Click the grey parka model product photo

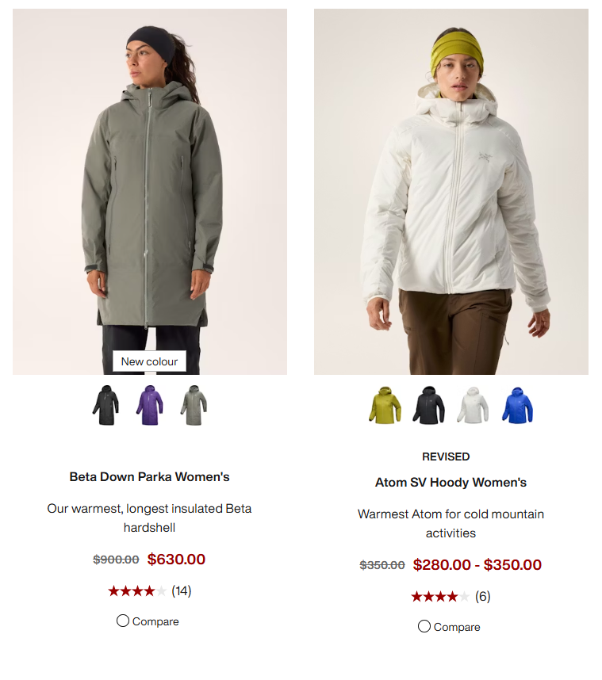click(x=150, y=192)
